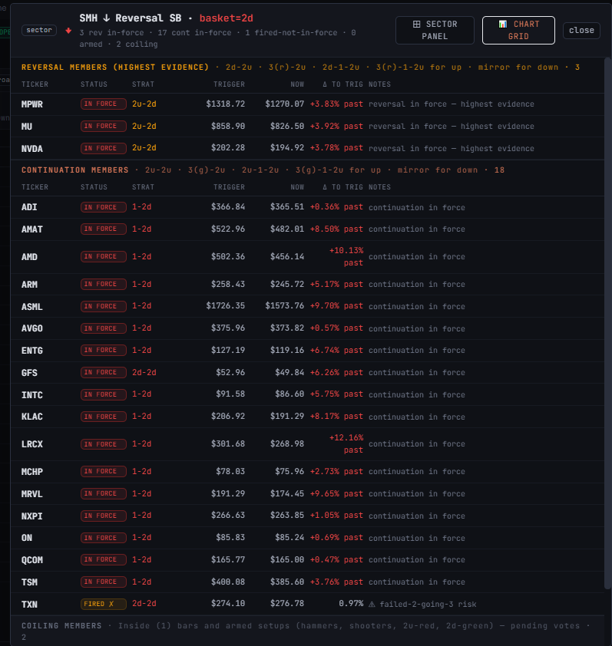The width and height of the screenshot is (612, 646).
Task: Select the ON ticker
Action: click(27, 538)
